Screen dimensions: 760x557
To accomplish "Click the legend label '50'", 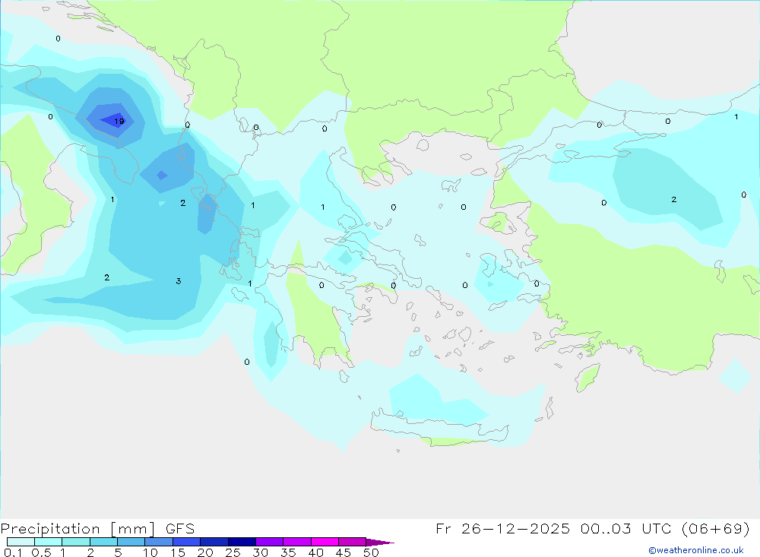I will pos(372,552).
